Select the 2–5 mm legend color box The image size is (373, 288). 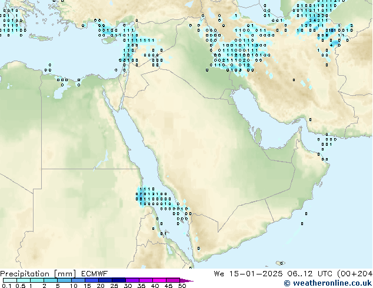(51, 280)
